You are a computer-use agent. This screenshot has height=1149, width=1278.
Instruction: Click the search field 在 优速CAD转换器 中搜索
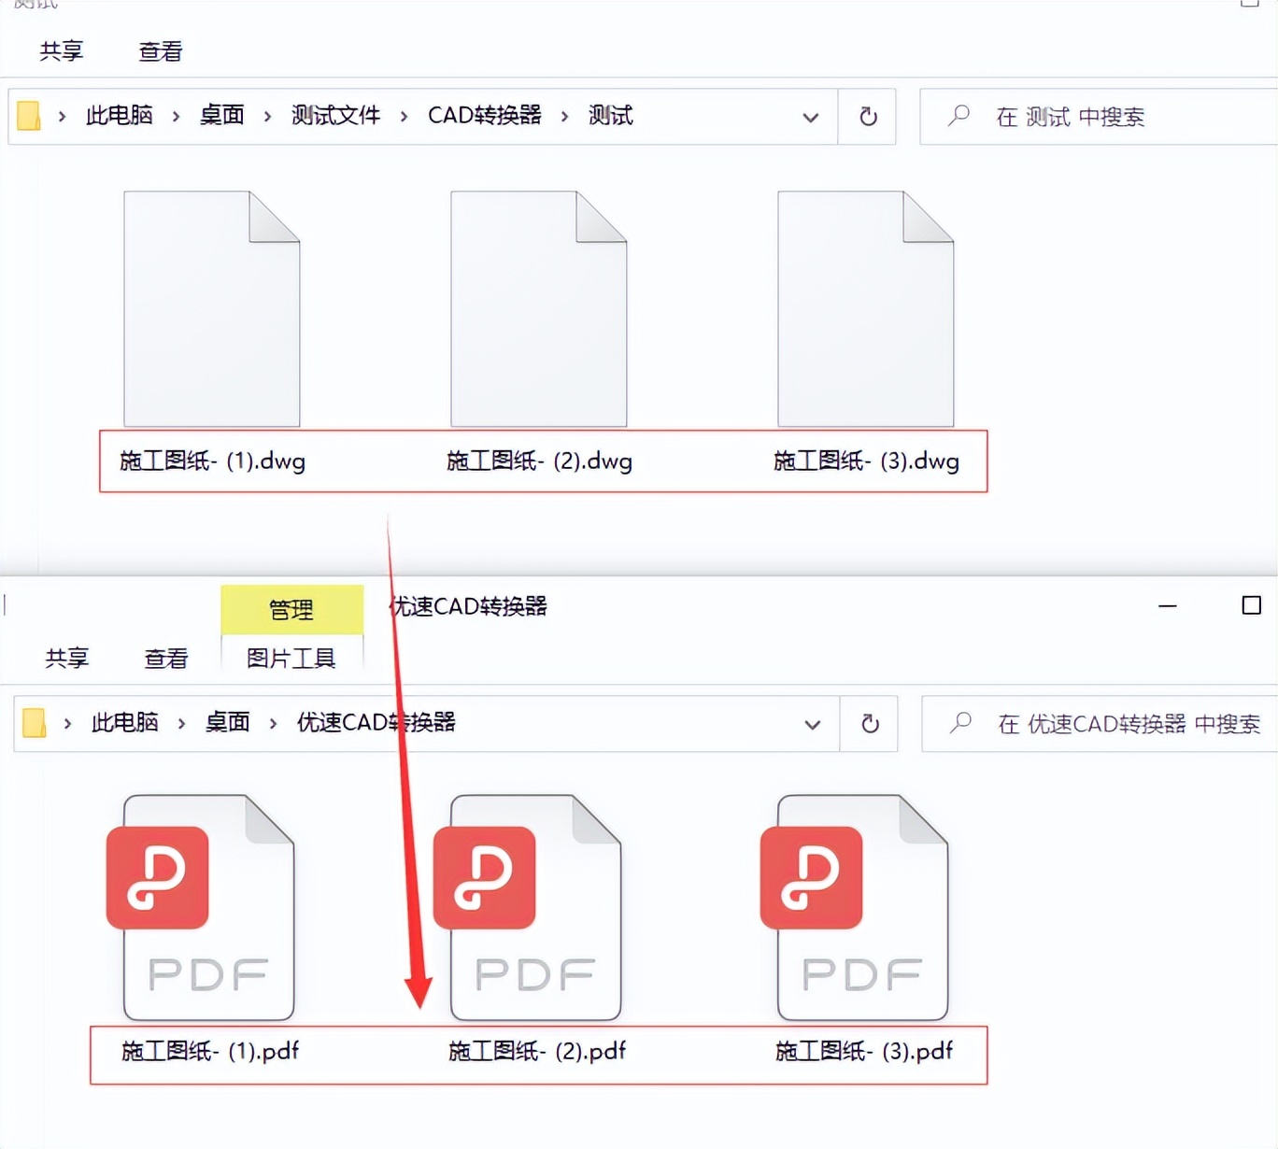pyautogui.click(x=1100, y=724)
